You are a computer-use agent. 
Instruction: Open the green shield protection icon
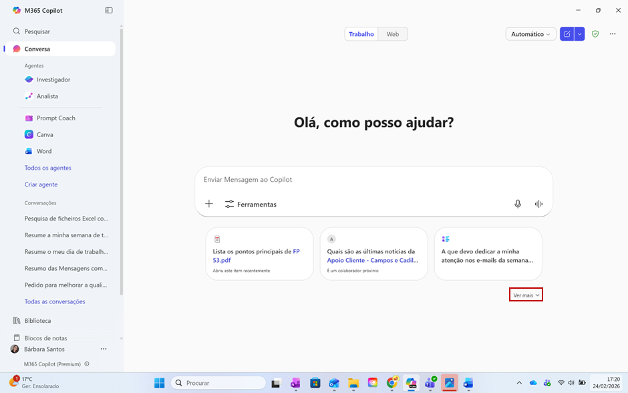pyautogui.click(x=595, y=34)
